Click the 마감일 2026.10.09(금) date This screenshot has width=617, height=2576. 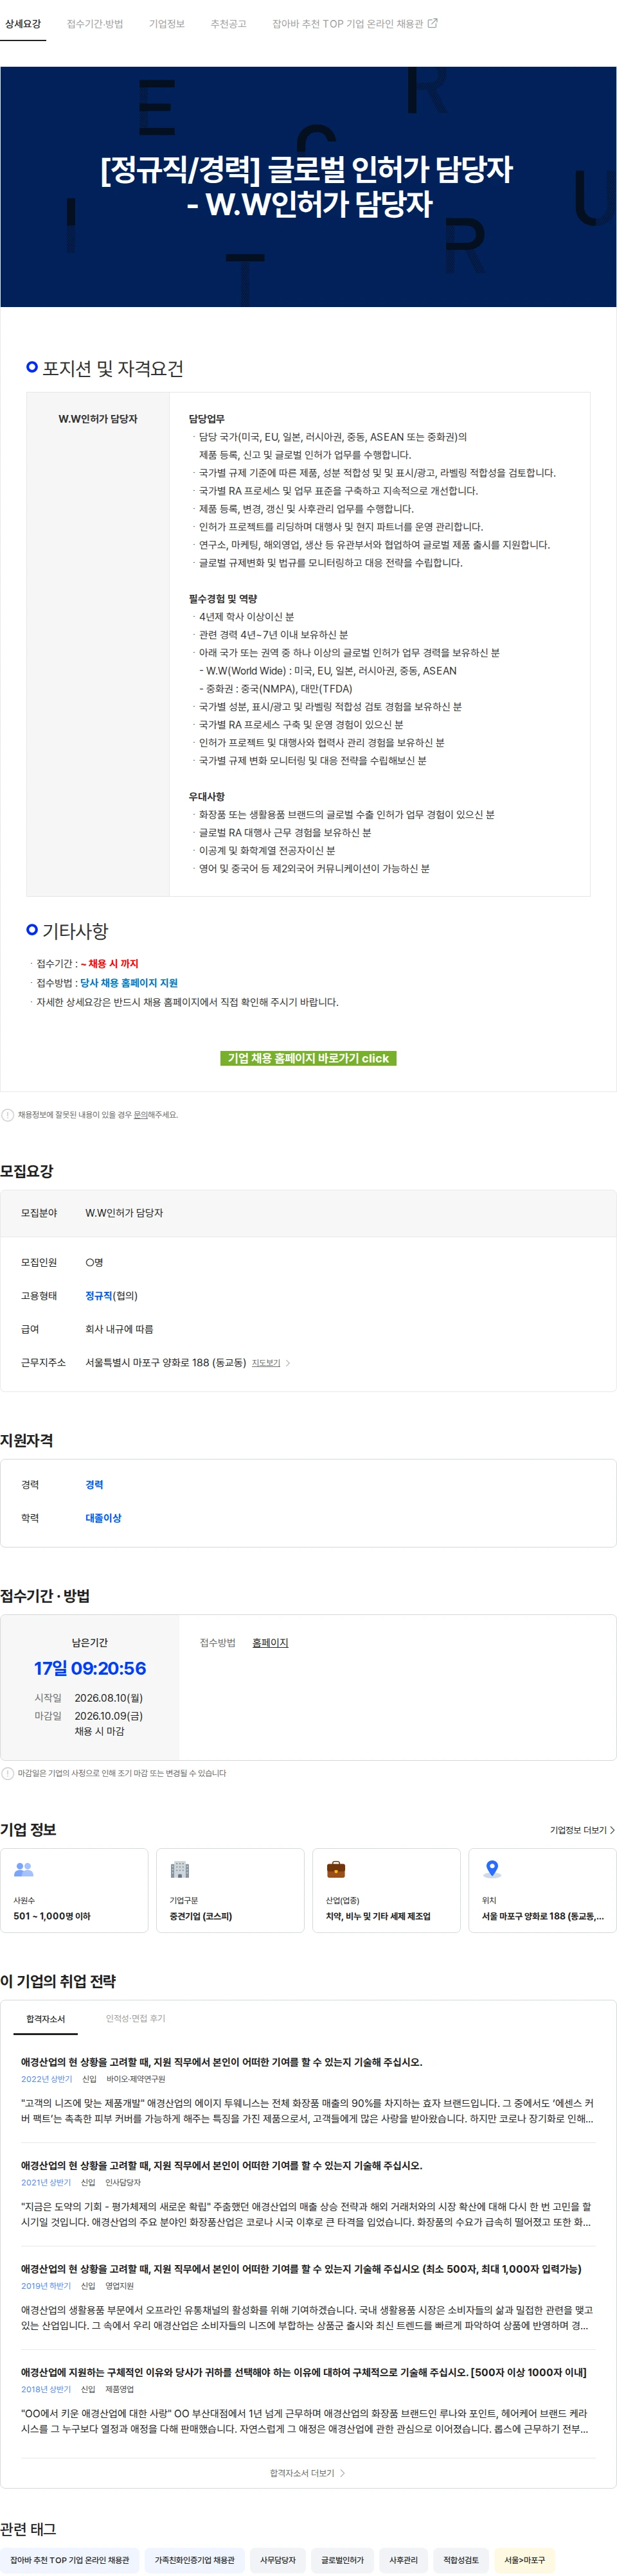coord(109,1716)
